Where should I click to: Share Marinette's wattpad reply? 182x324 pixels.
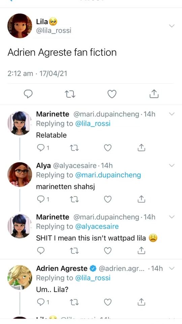click(x=141, y=250)
